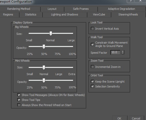Click the Big Wheels Size slider handle
Screen dimensions: 146x120
[x=51, y=34]
